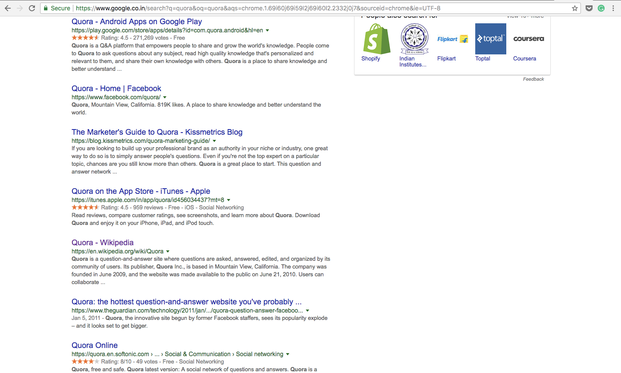Click the star rating under App Store result
This screenshot has width=621, height=373.
(x=85, y=208)
